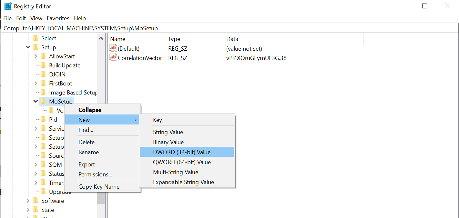Click the Pid folder icon
This screenshot has height=218, width=459.
(x=44, y=120)
